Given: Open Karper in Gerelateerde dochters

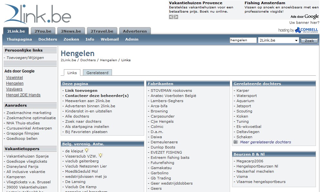Looking at the screenshot, I should [x=243, y=91].
